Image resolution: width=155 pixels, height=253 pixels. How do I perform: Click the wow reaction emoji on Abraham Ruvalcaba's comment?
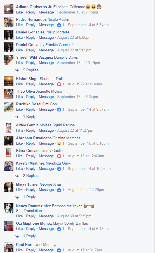click(59, 143)
